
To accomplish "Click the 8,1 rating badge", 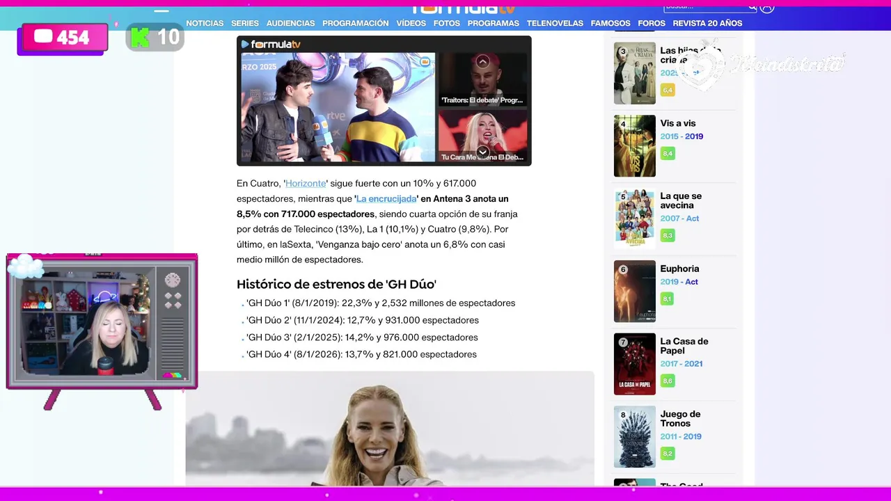I will pyautogui.click(x=668, y=299).
